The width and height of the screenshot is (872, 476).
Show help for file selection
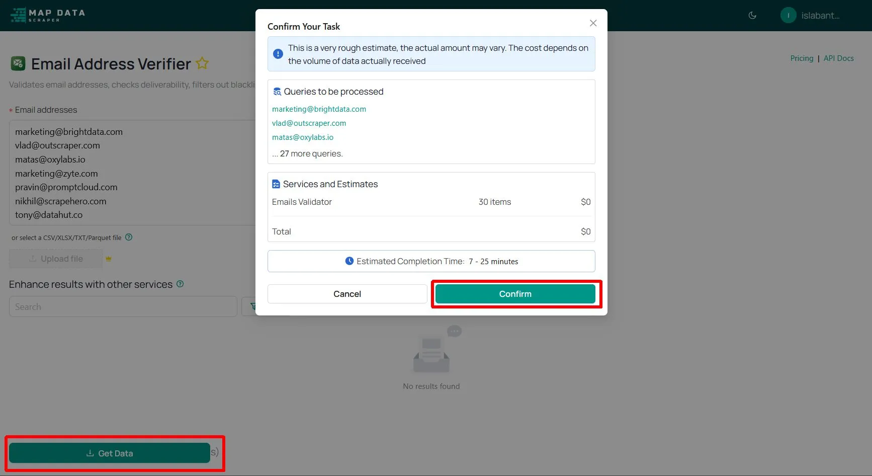click(129, 237)
